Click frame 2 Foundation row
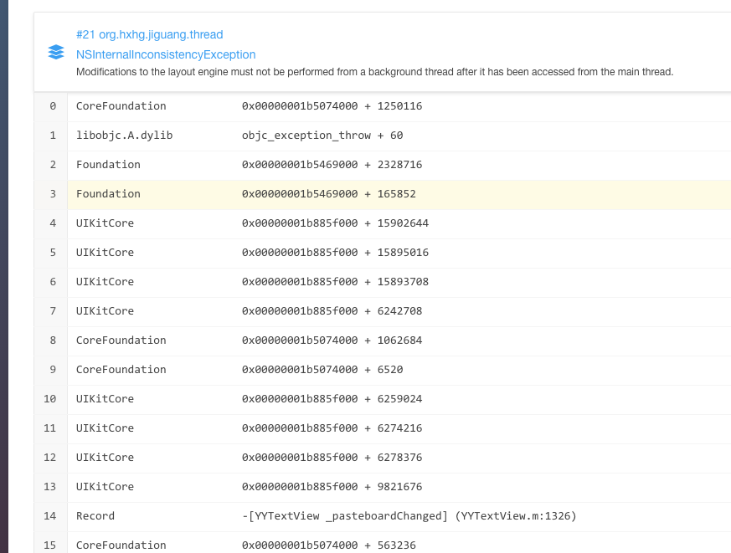Viewport: 731px width, 553px height. click(x=108, y=165)
